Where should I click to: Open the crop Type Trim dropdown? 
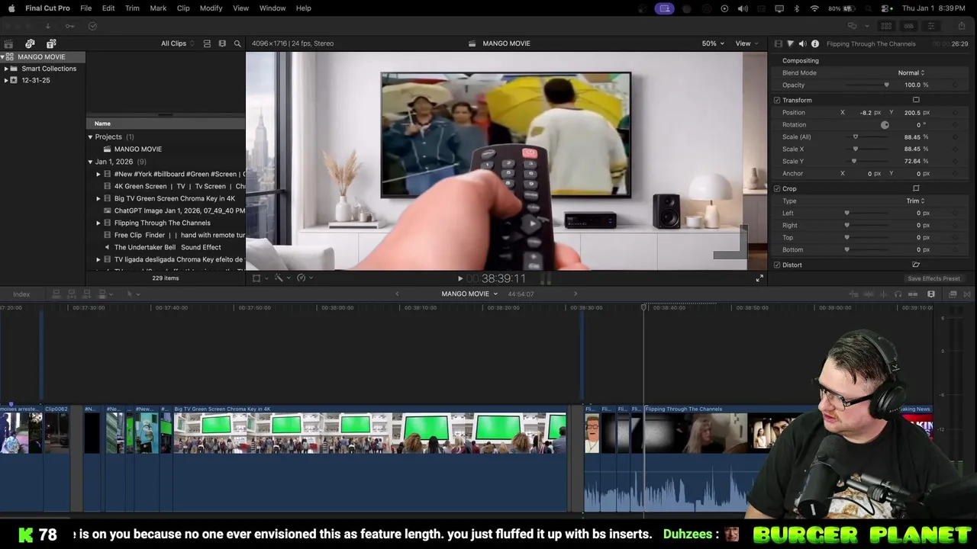(x=915, y=201)
